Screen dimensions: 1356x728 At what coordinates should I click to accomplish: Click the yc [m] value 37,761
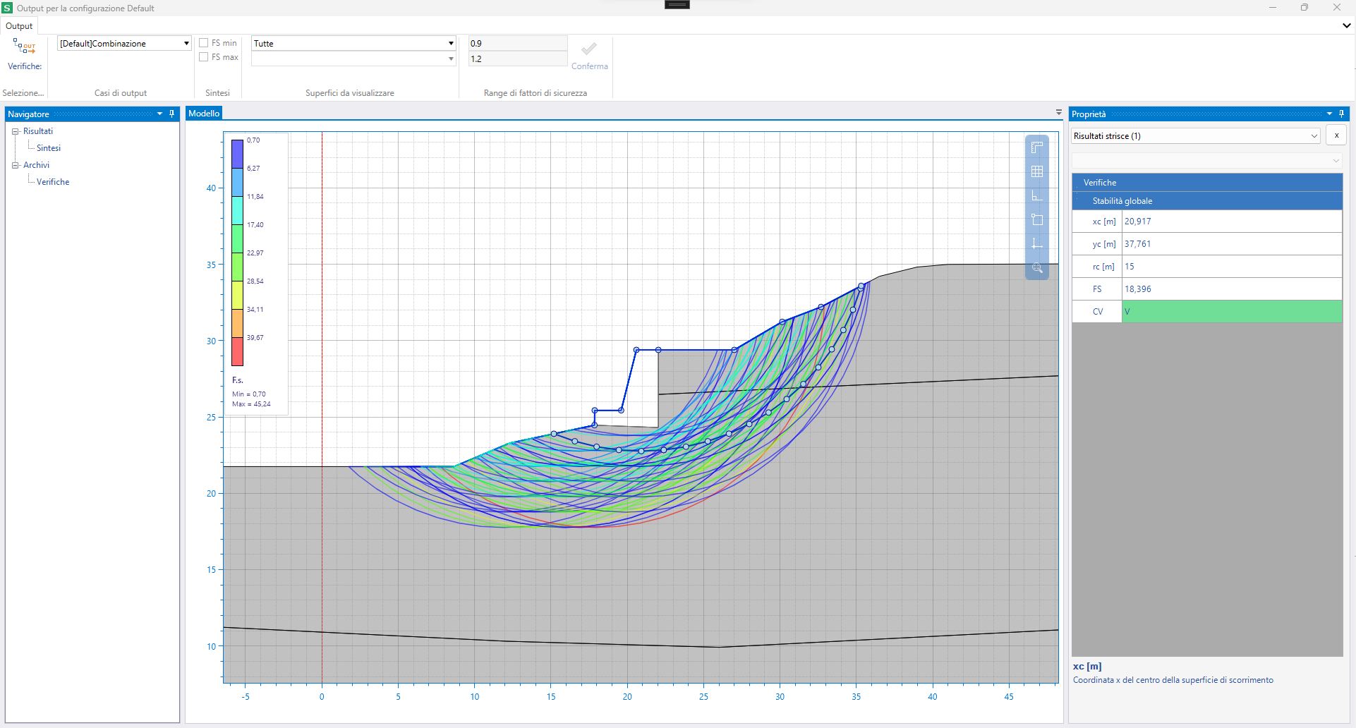click(x=1232, y=244)
